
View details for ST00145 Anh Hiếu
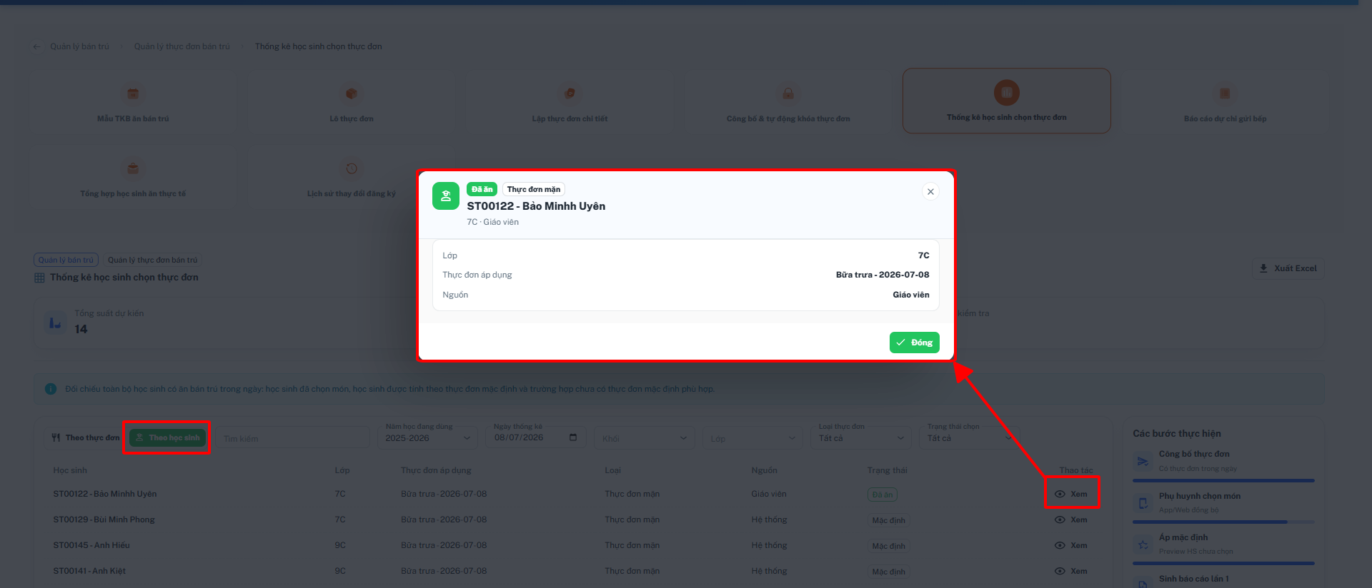(1071, 545)
